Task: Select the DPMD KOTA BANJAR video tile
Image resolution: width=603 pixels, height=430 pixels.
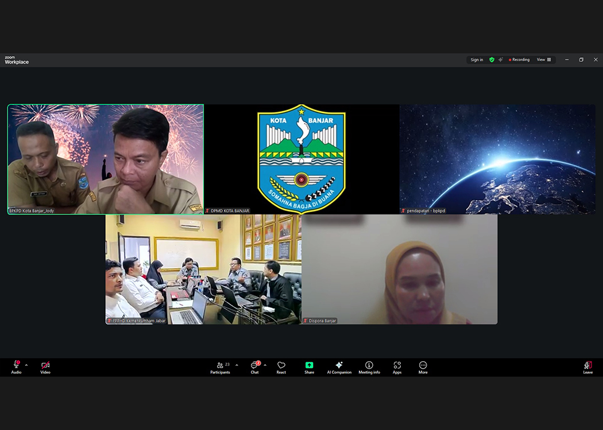Action: tap(301, 159)
